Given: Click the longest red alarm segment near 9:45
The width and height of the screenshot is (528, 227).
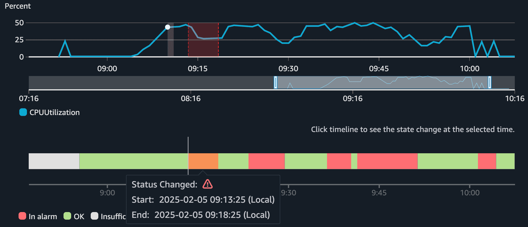Looking at the screenshot, I should tap(387, 161).
